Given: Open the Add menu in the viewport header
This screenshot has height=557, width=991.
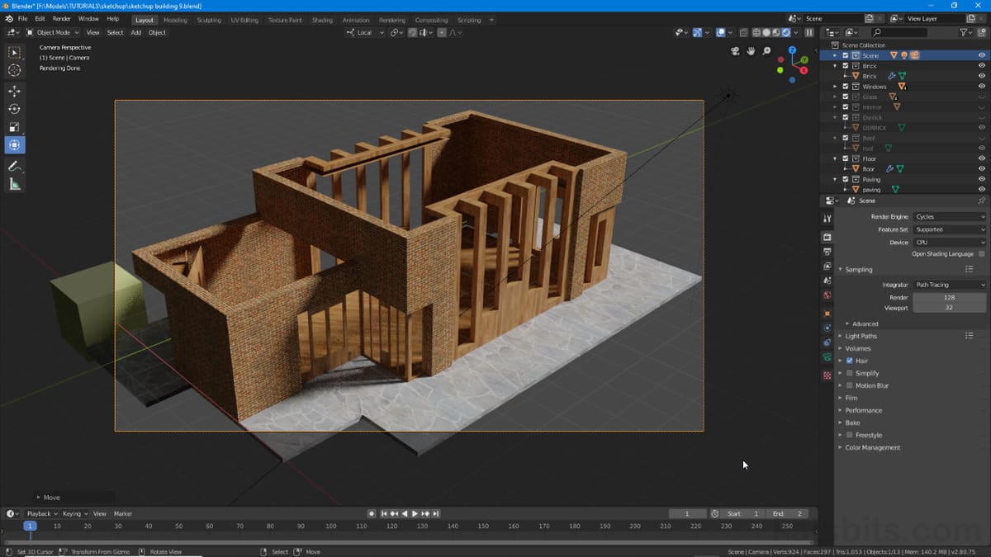Looking at the screenshot, I should click(x=135, y=33).
